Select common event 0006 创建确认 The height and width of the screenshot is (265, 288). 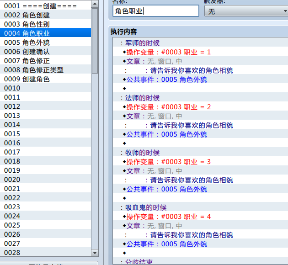(x=45, y=52)
